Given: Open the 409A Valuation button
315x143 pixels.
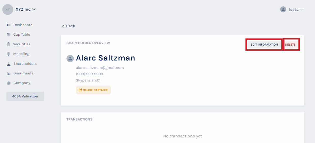Looking at the screenshot, I should click(x=25, y=96).
